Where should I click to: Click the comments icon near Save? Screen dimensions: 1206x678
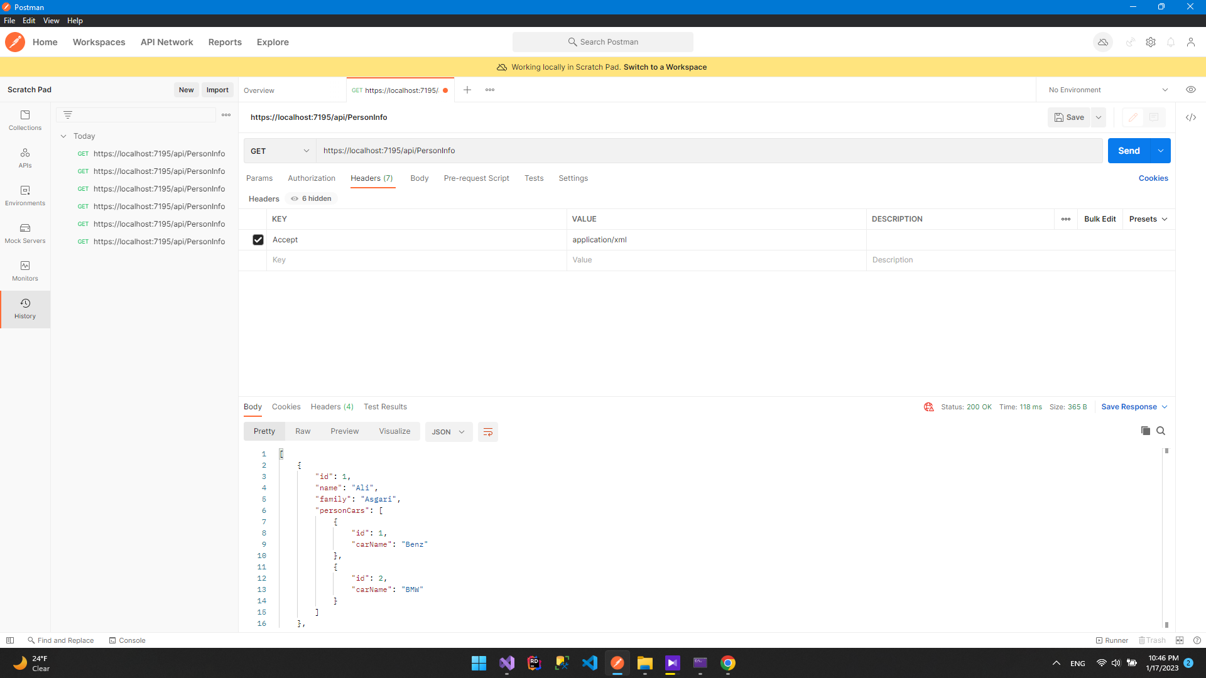[1154, 117]
